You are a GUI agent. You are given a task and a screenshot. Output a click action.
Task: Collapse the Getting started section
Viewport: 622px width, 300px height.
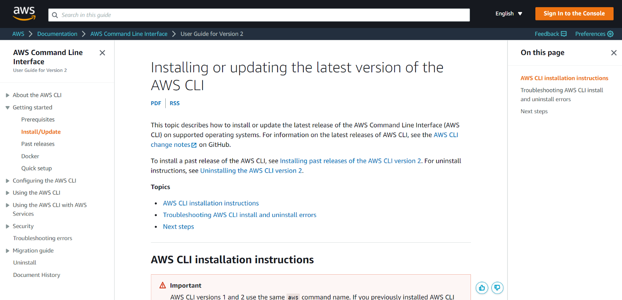(x=7, y=107)
